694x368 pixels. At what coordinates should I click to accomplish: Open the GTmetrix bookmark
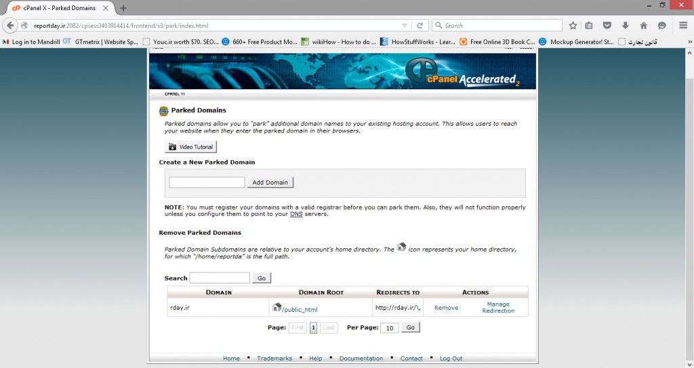[100, 41]
